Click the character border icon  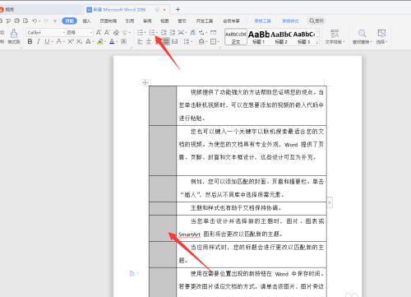click(x=124, y=42)
